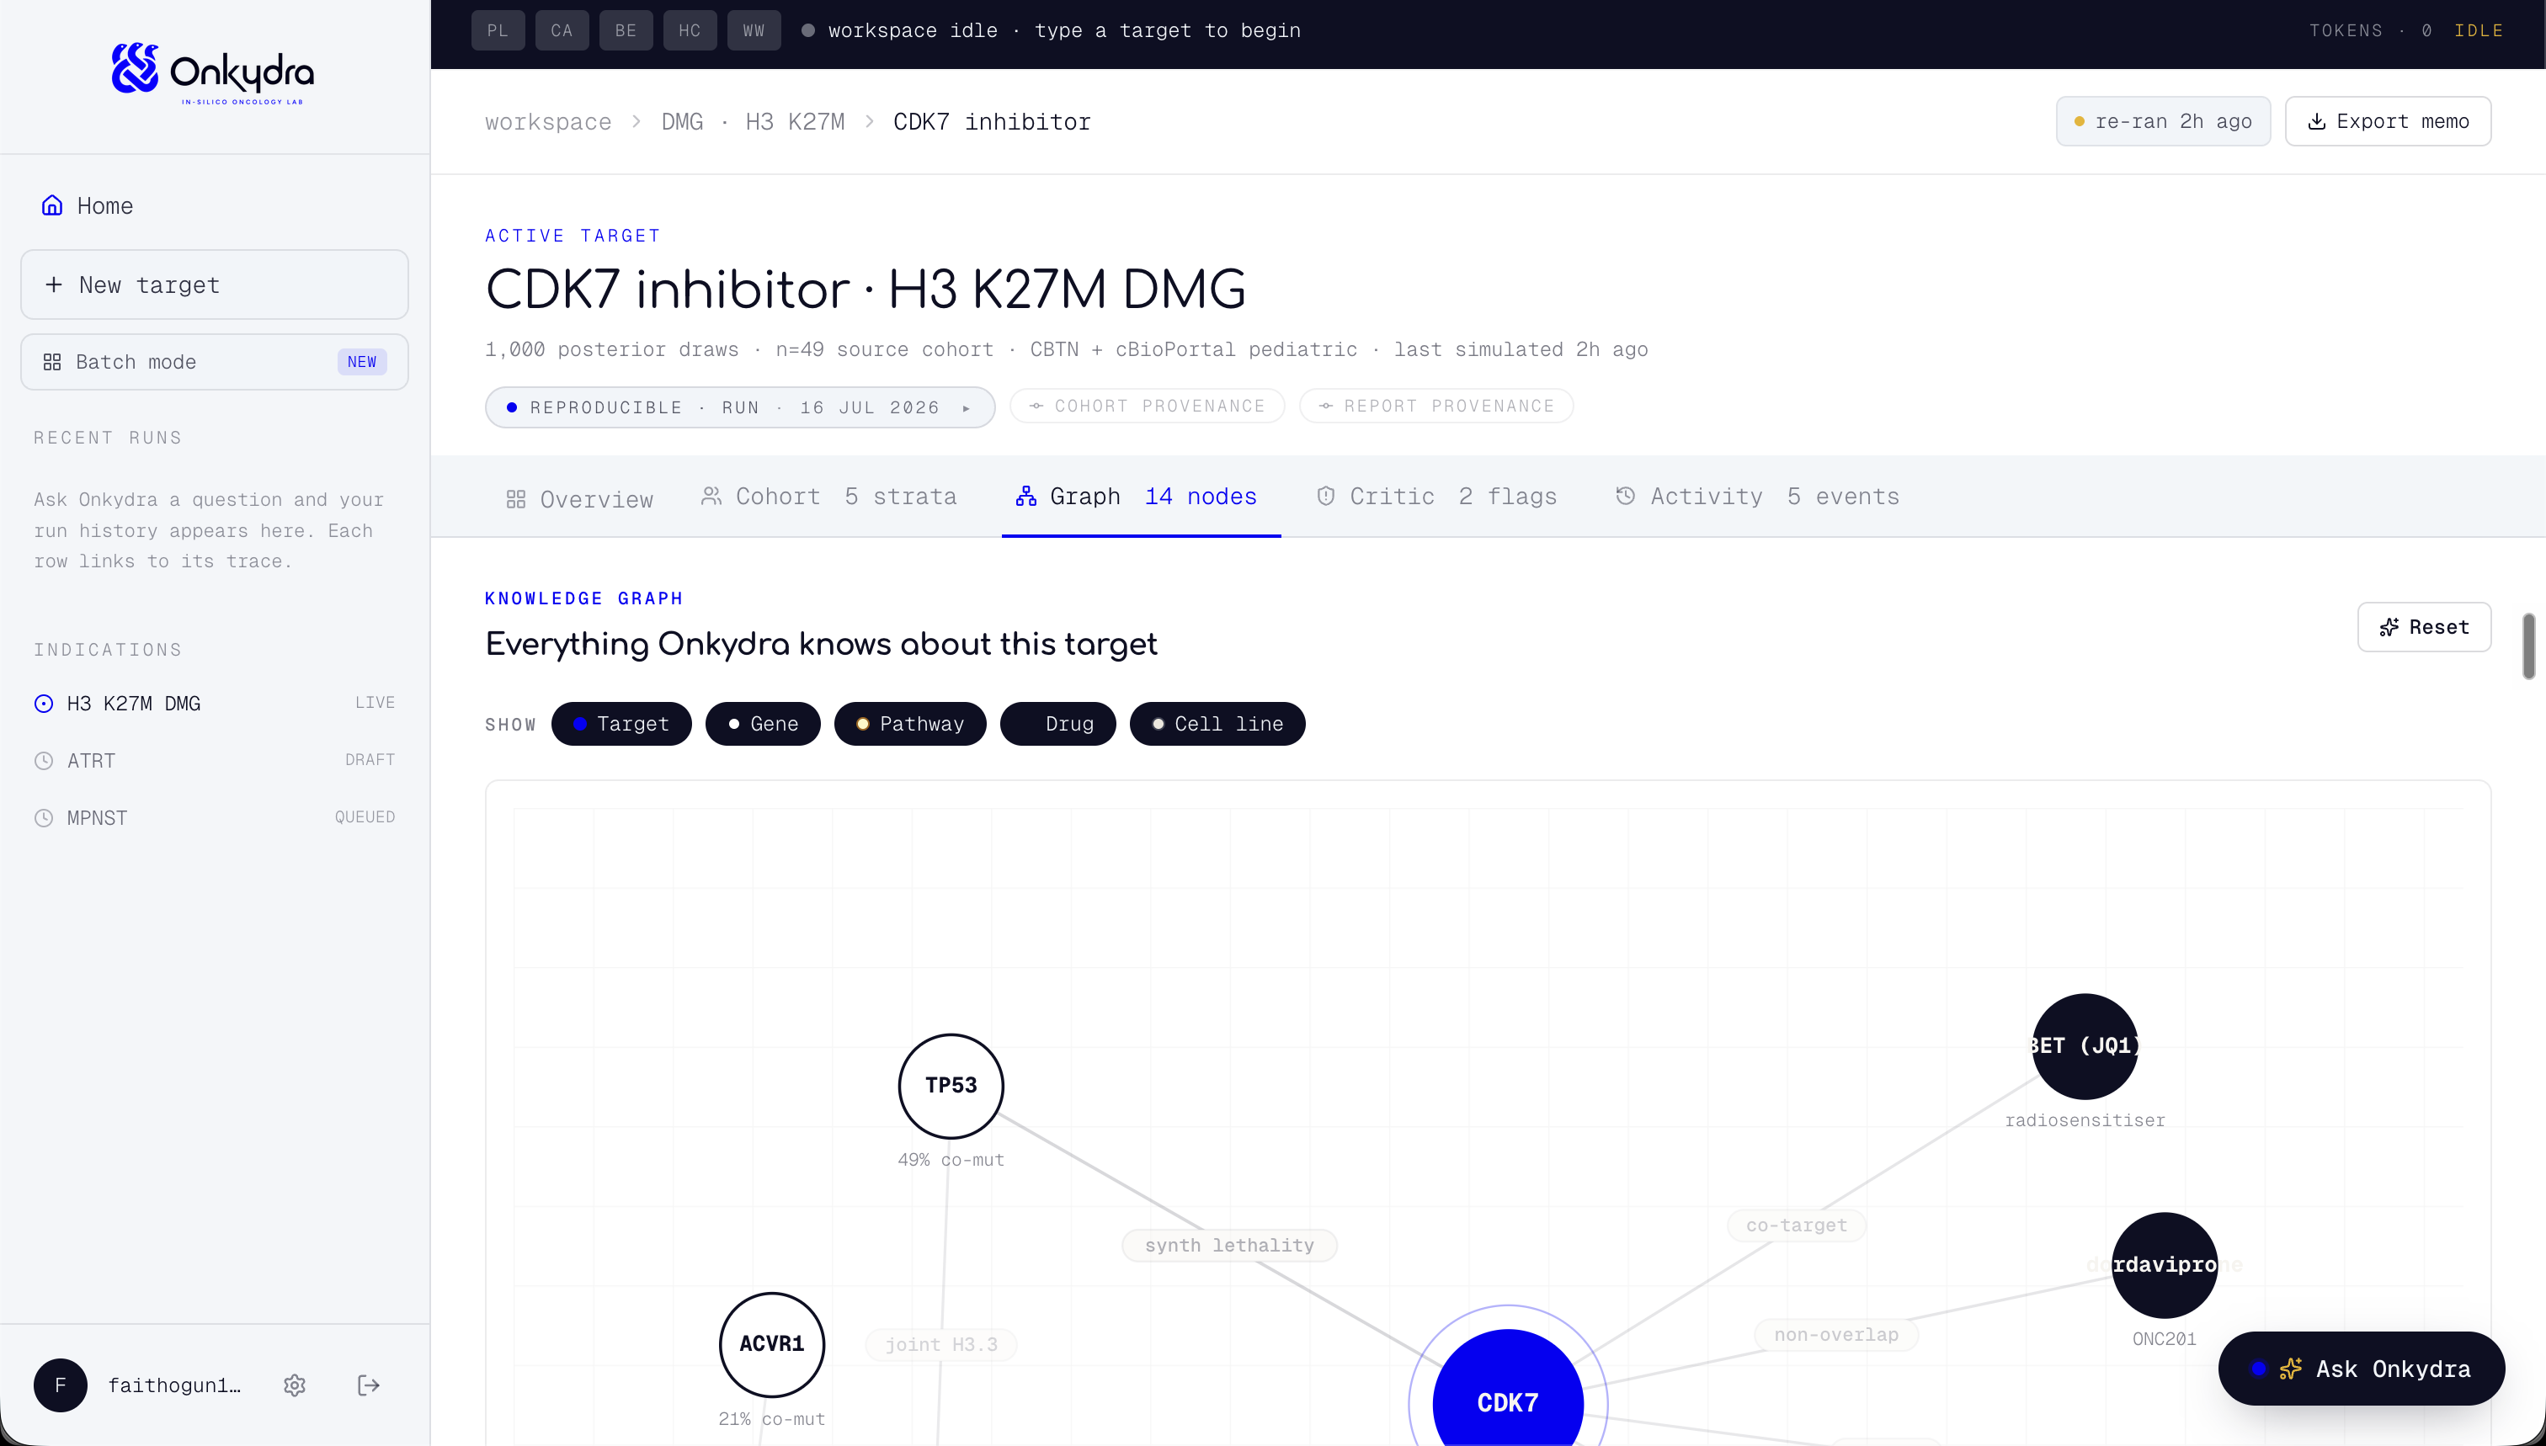Expand the Reproducible run 16 Jul 2026 pill
The height and width of the screenshot is (1446, 2546).
click(740, 407)
